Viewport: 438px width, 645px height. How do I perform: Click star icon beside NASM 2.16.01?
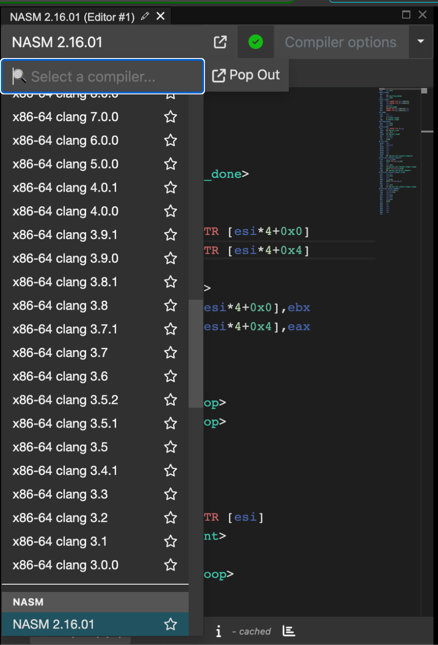[170, 624]
